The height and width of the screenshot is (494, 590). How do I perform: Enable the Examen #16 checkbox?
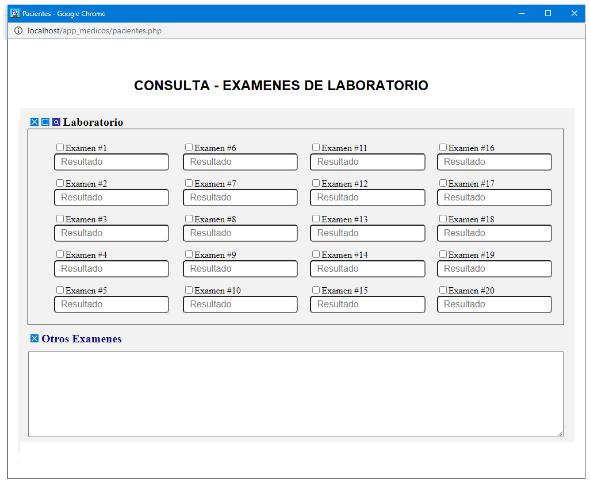click(x=443, y=148)
